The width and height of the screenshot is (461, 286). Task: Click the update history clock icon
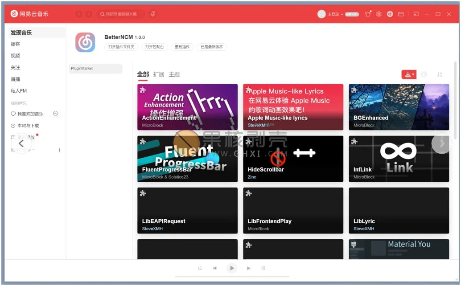[x=424, y=74]
